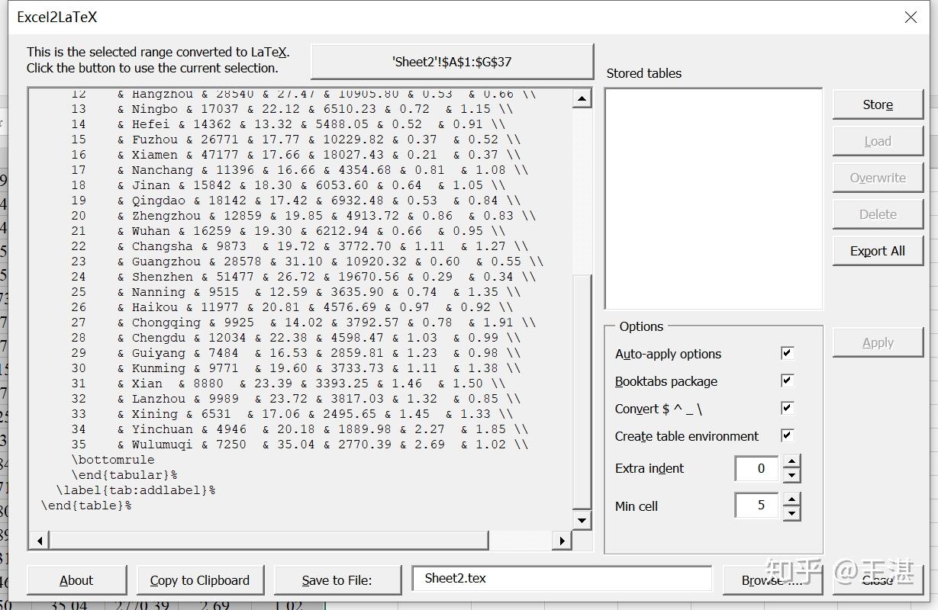Viewport: 938px width, 610px height.
Task: Click the Wuhan row in LaTeX output
Action: 288,231
